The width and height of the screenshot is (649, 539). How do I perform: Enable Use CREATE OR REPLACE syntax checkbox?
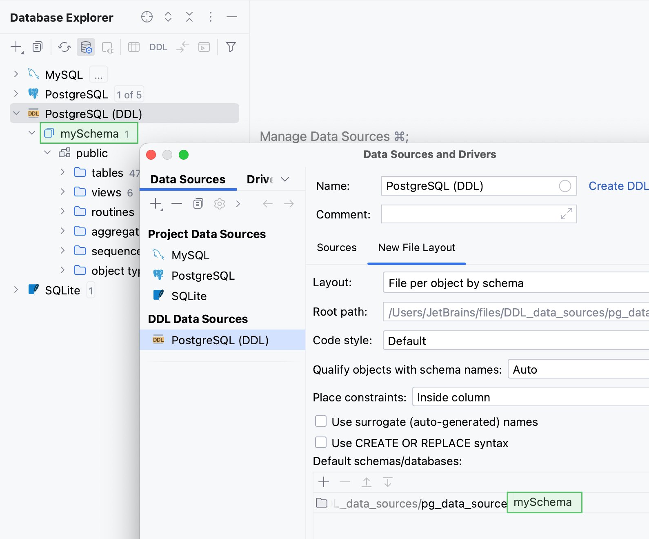(321, 442)
